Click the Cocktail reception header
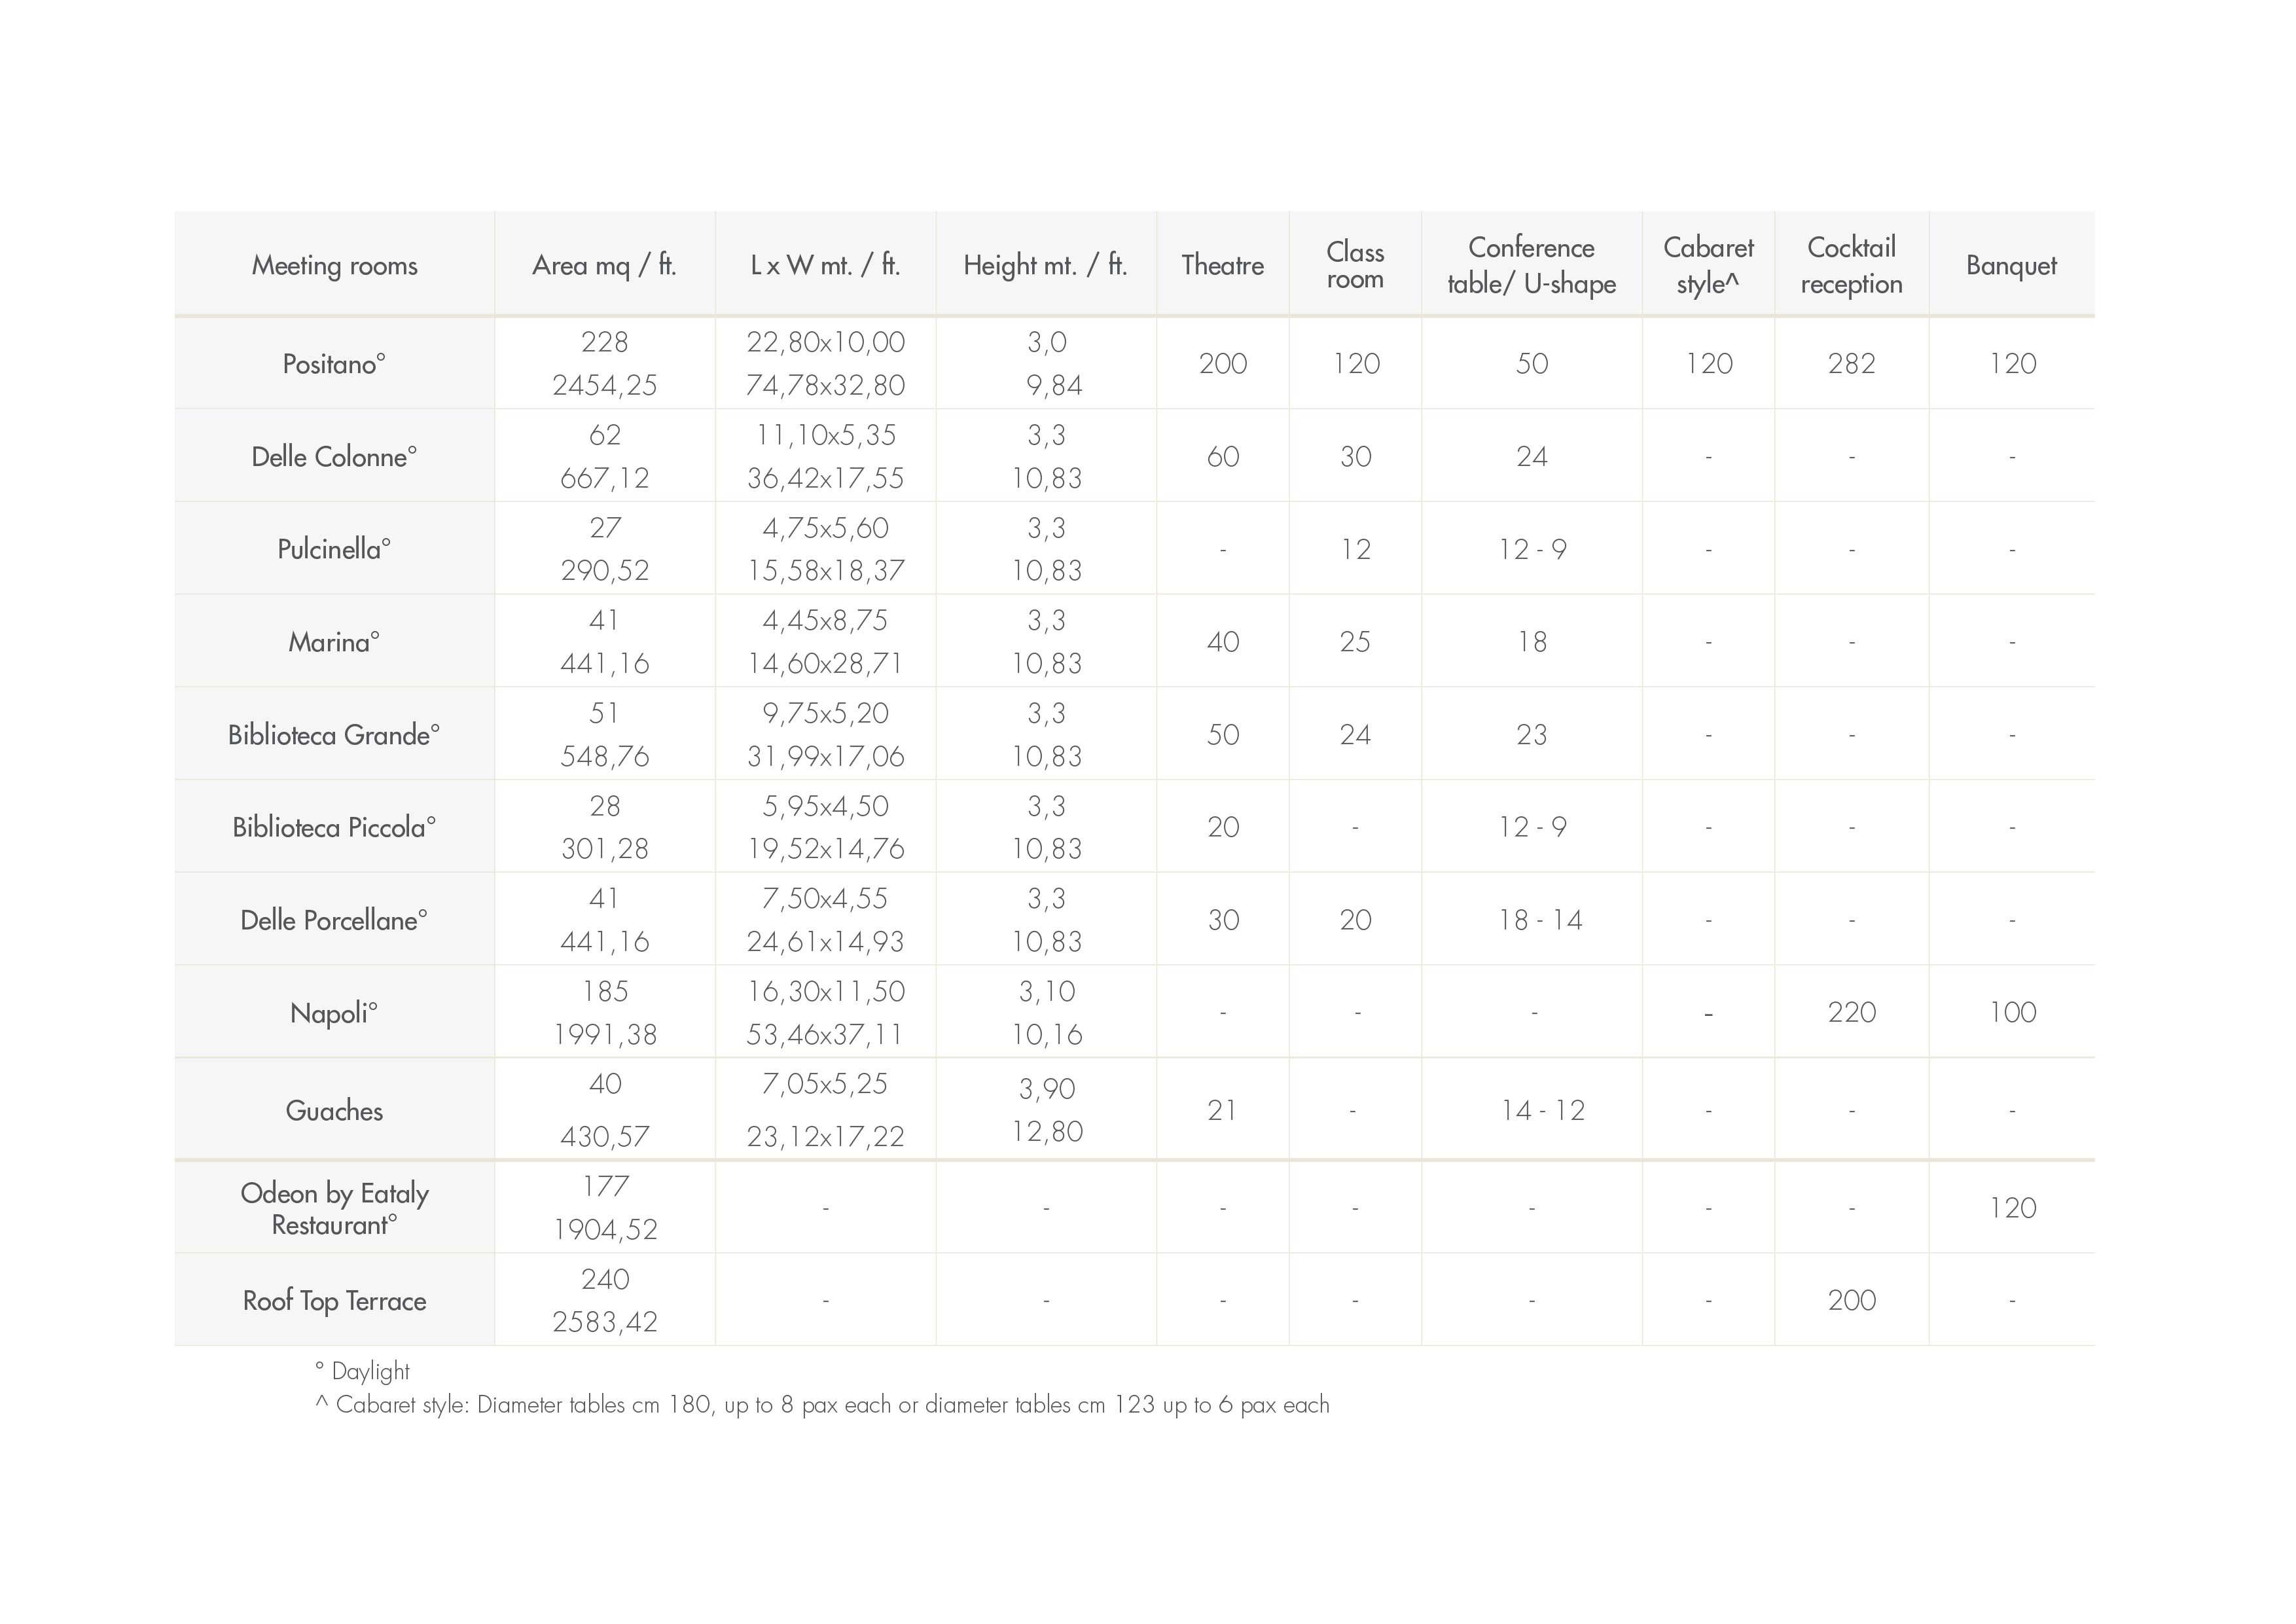This screenshot has height=1624, width=2296. pos(1851,265)
